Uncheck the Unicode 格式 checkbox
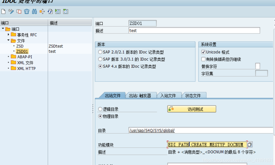Viewport: 275px width, 165px height. click(204, 52)
